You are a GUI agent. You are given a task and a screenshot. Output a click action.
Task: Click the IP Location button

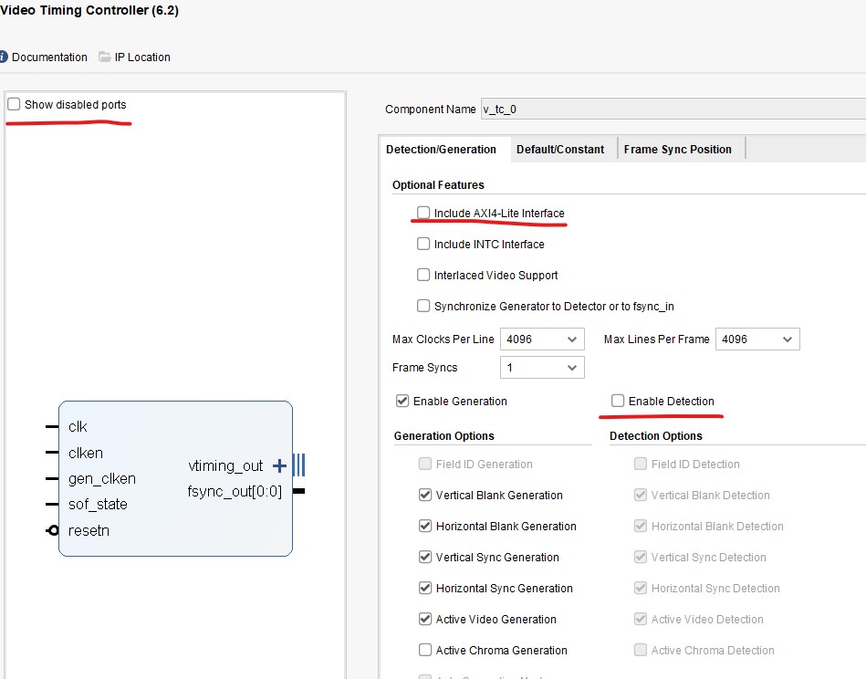[142, 57]
